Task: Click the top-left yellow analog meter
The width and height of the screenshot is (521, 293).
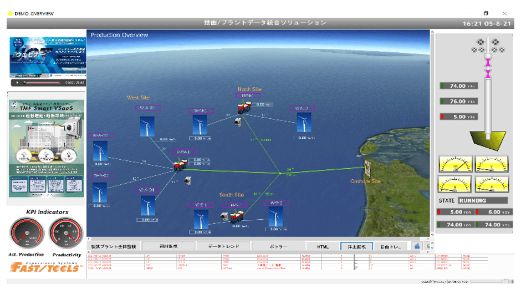Action: [x=456, y=164]
